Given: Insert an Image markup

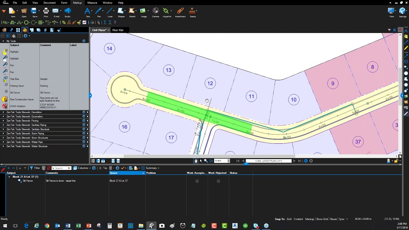Looking at the screenshot, I should click(x=144, y=12).
